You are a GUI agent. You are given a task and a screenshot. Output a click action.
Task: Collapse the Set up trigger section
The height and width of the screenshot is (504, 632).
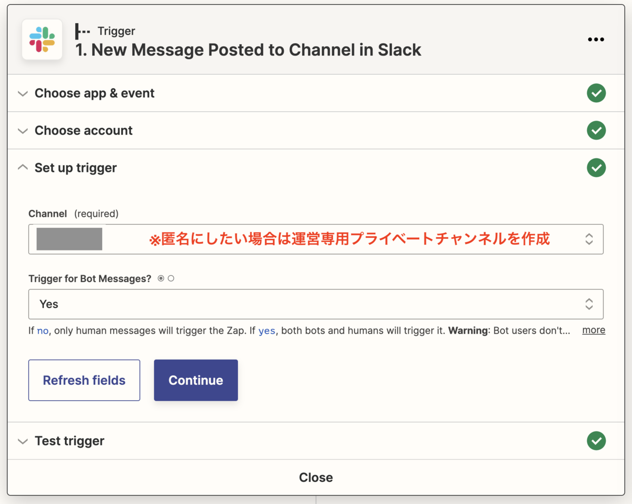[23, 168]
